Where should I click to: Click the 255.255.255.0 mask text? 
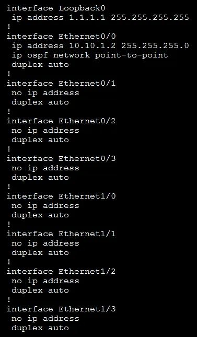click(x=155, y=45)
